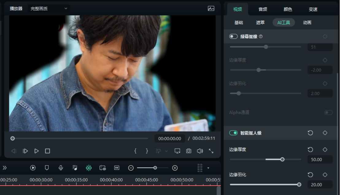Expand the chevron beside the split tool
Image resolution: width=340 pixels, height=195 pixels.
(167, 151)
